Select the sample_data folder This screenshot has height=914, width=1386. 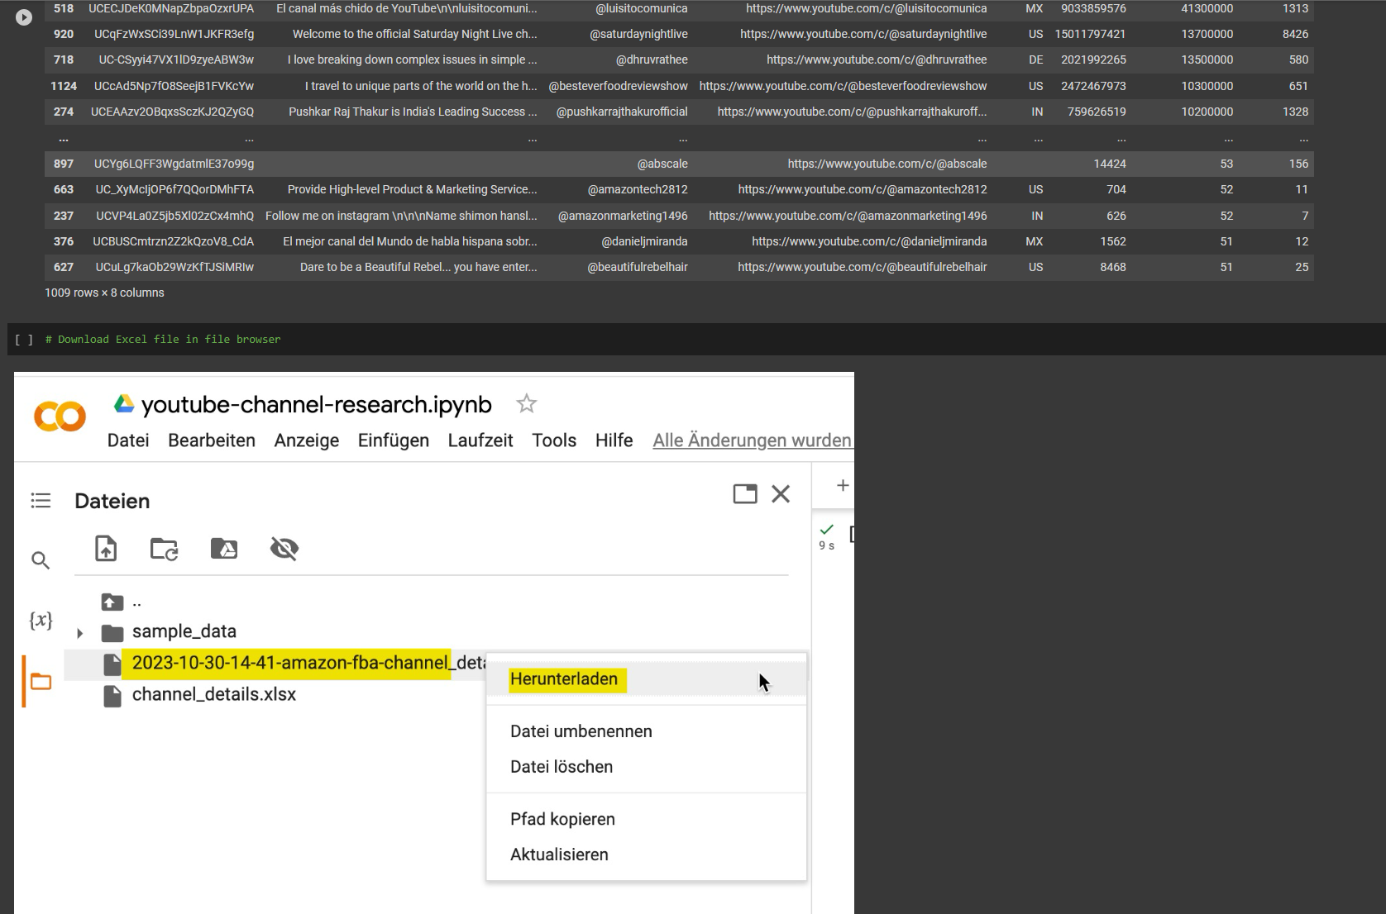184,631
